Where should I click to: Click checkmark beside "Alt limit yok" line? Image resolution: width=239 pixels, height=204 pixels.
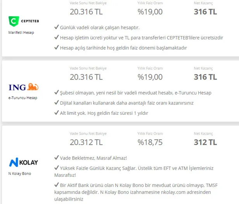(x=57, y=113)
